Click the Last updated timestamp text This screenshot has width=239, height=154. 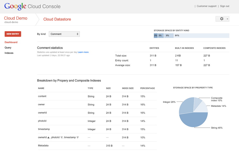click(53, 55)
